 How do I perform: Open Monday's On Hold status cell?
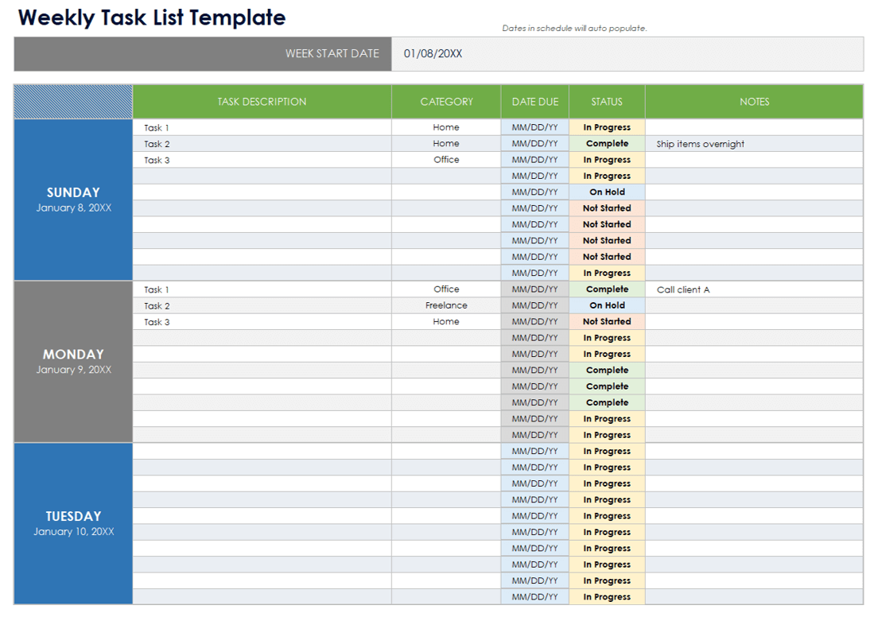[607, 305]
